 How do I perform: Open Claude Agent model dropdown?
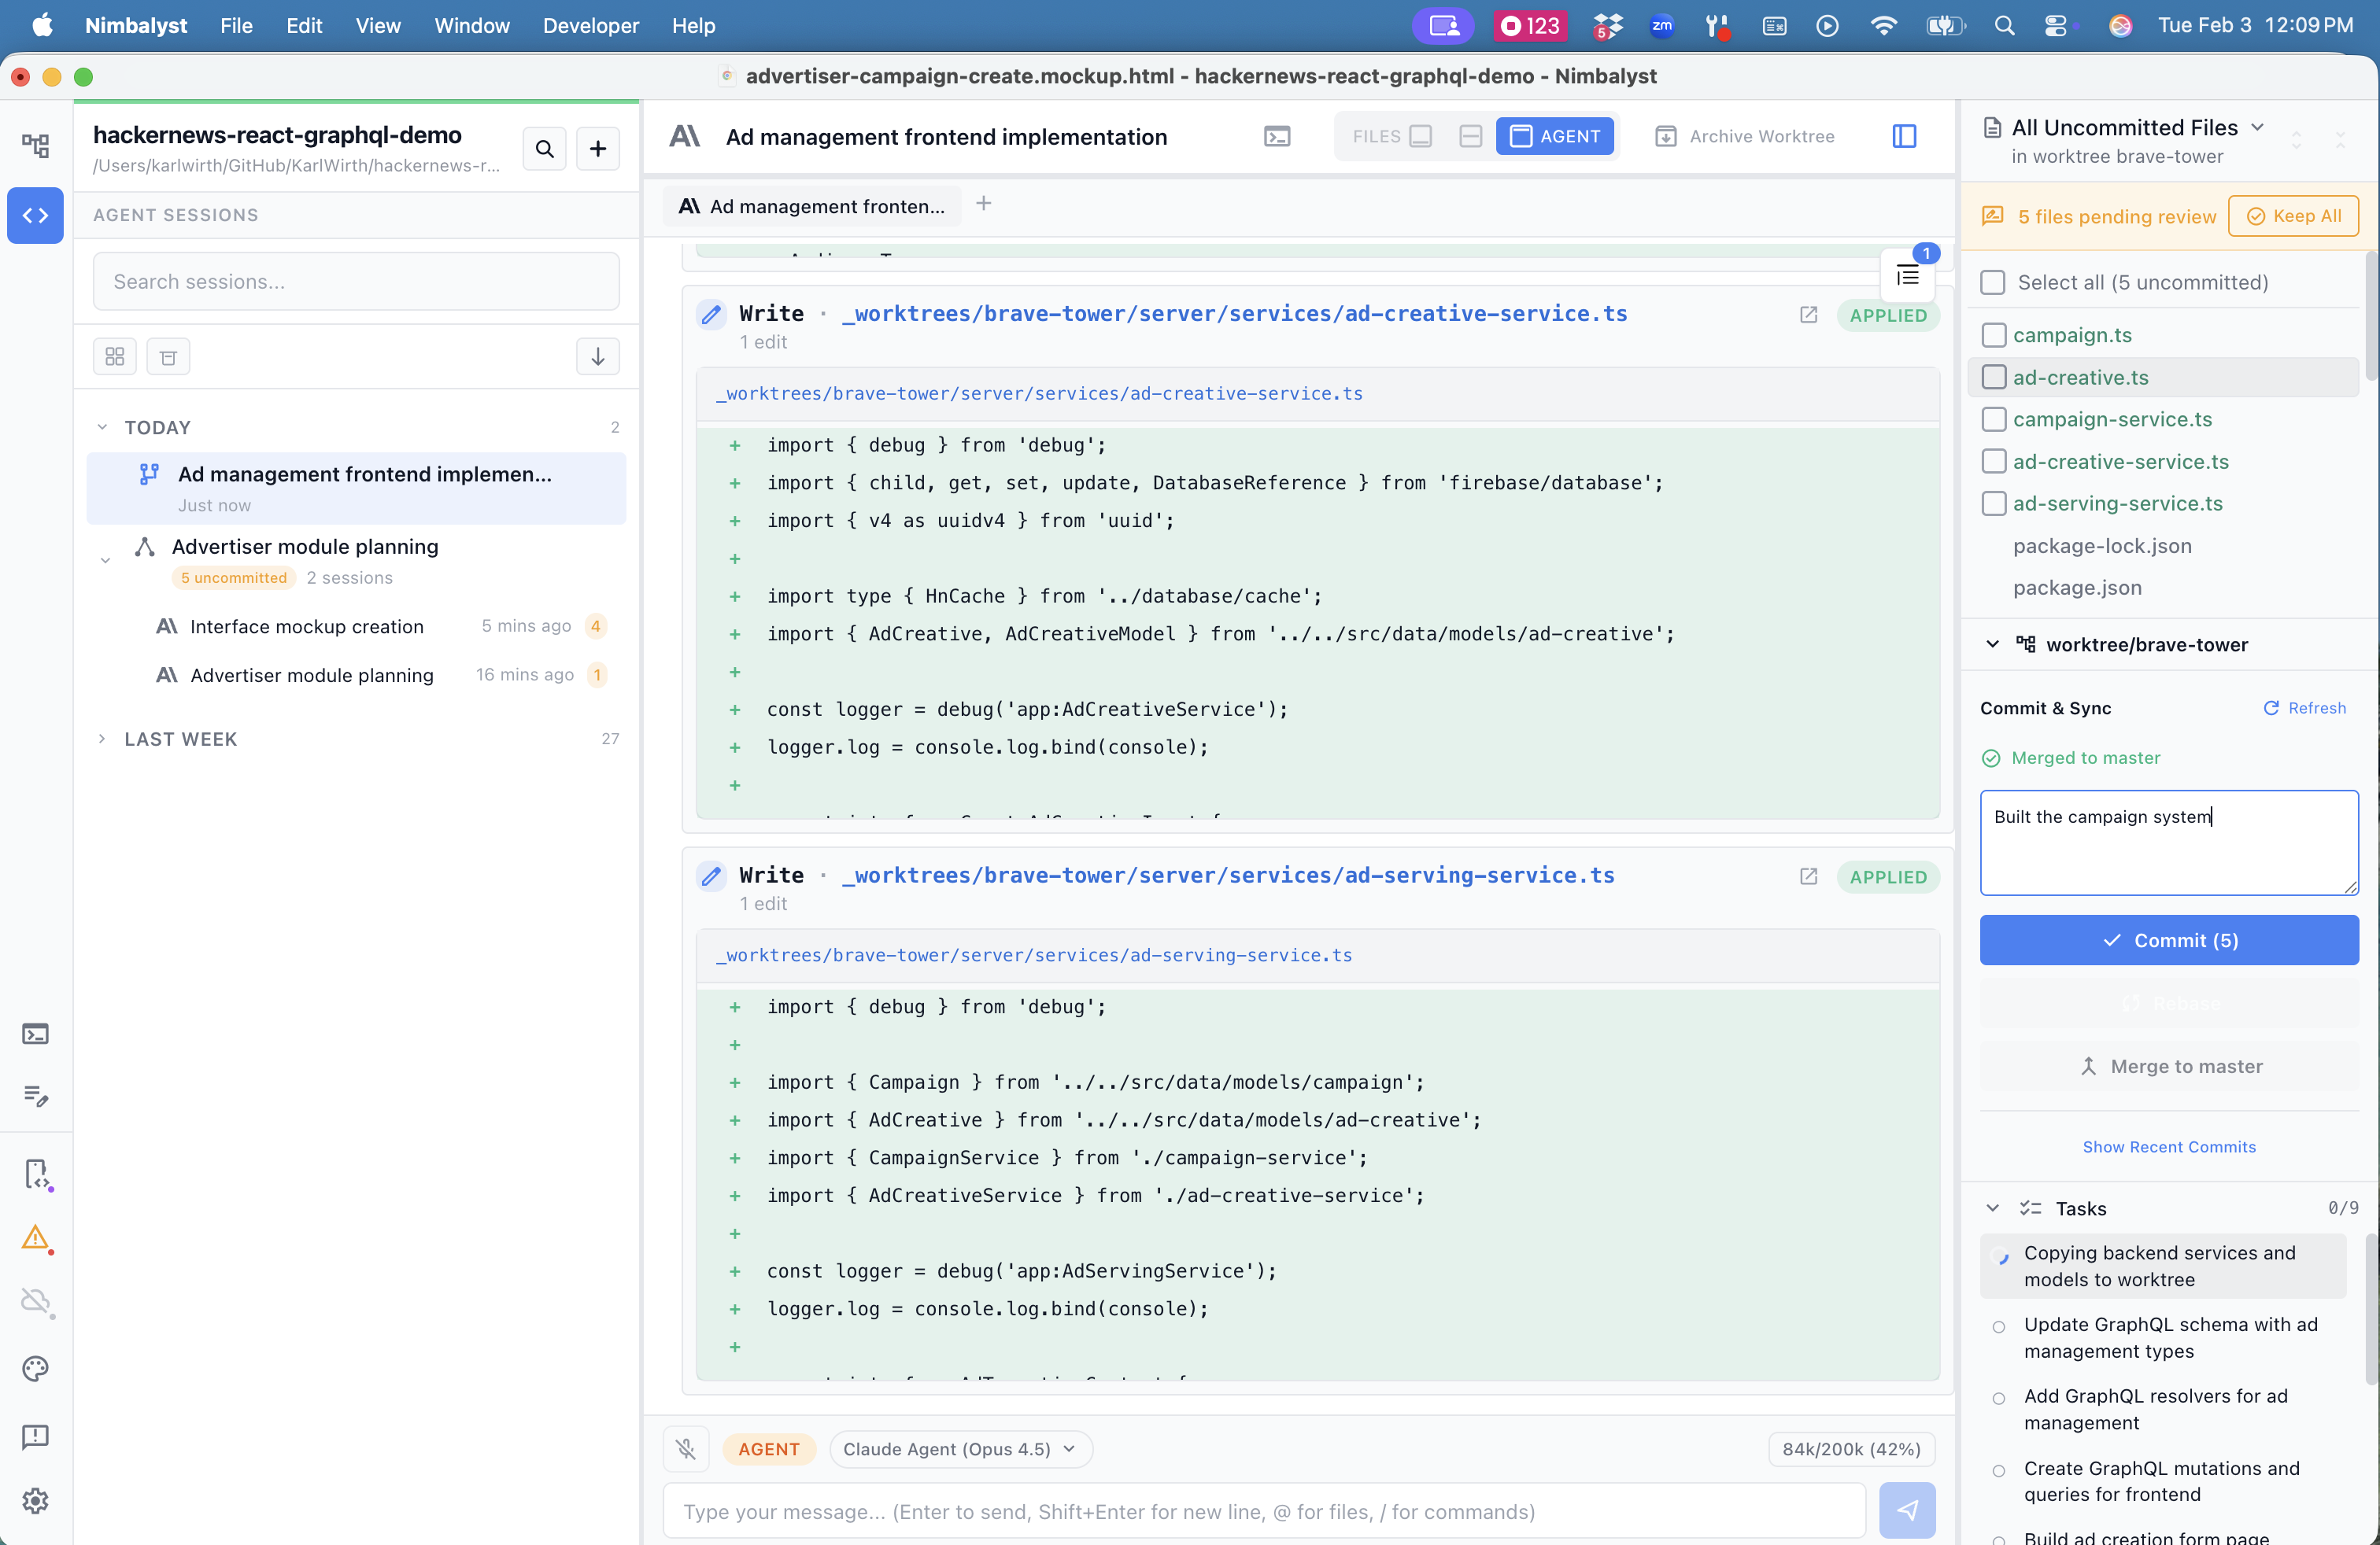[960, 1448]
